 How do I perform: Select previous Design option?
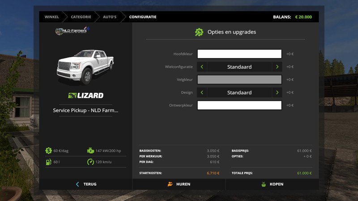tap(202, 92)
